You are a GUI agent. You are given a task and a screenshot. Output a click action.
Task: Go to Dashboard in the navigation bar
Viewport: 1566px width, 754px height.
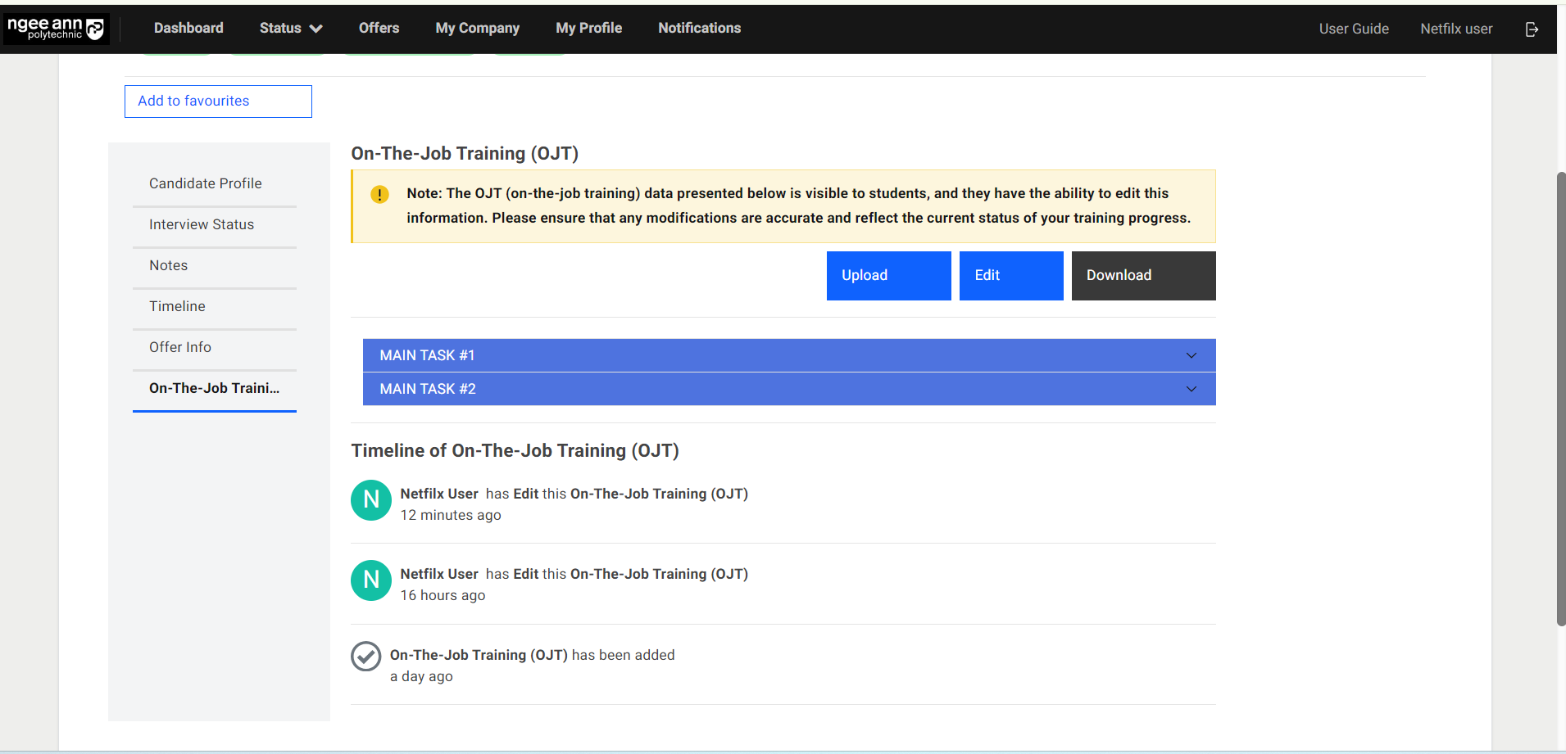(x=188, y=29)
